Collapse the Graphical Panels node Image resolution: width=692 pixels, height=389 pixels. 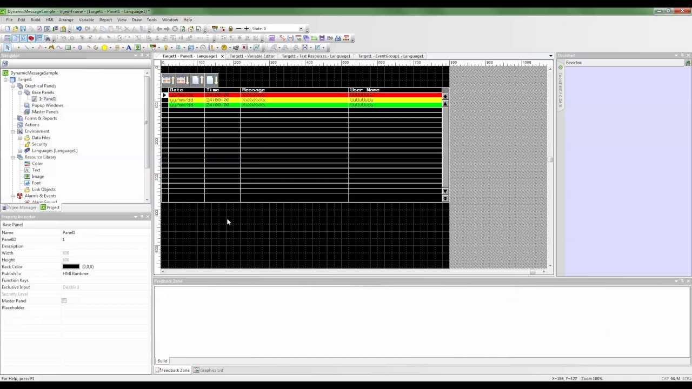pyautogui.click(x=12, y=86)
